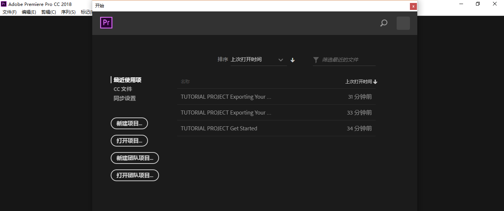Click the filter funnel icon
The height and width of the screenshot is (211, 504).
point(316,60)
